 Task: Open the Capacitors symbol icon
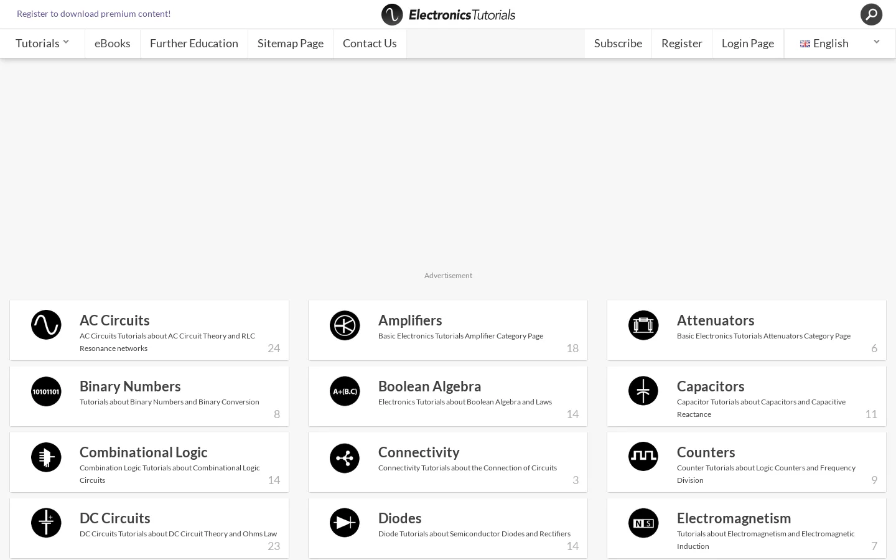click(x=643, y=391)
